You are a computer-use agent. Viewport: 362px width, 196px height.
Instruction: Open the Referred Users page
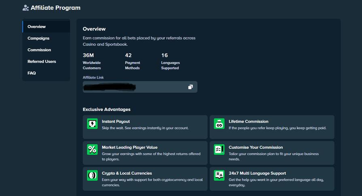(42, 62)
